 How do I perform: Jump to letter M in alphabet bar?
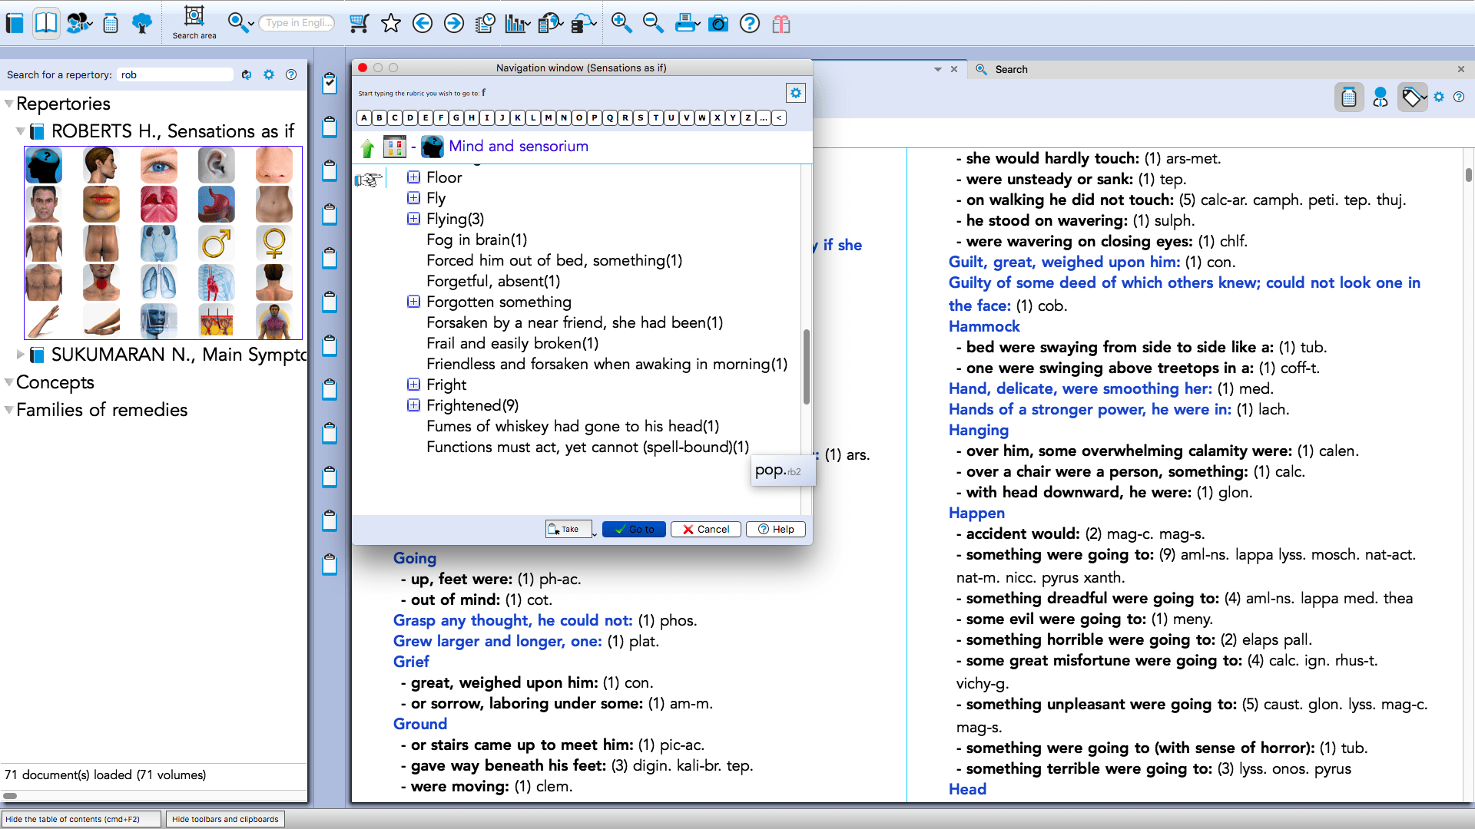click(x=549, y=117)
